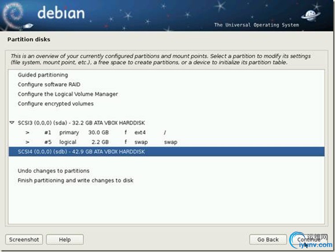The width and height of the screenshot is (335, 252).
Task: Click the Go Back button
Action: pos(268,240)
